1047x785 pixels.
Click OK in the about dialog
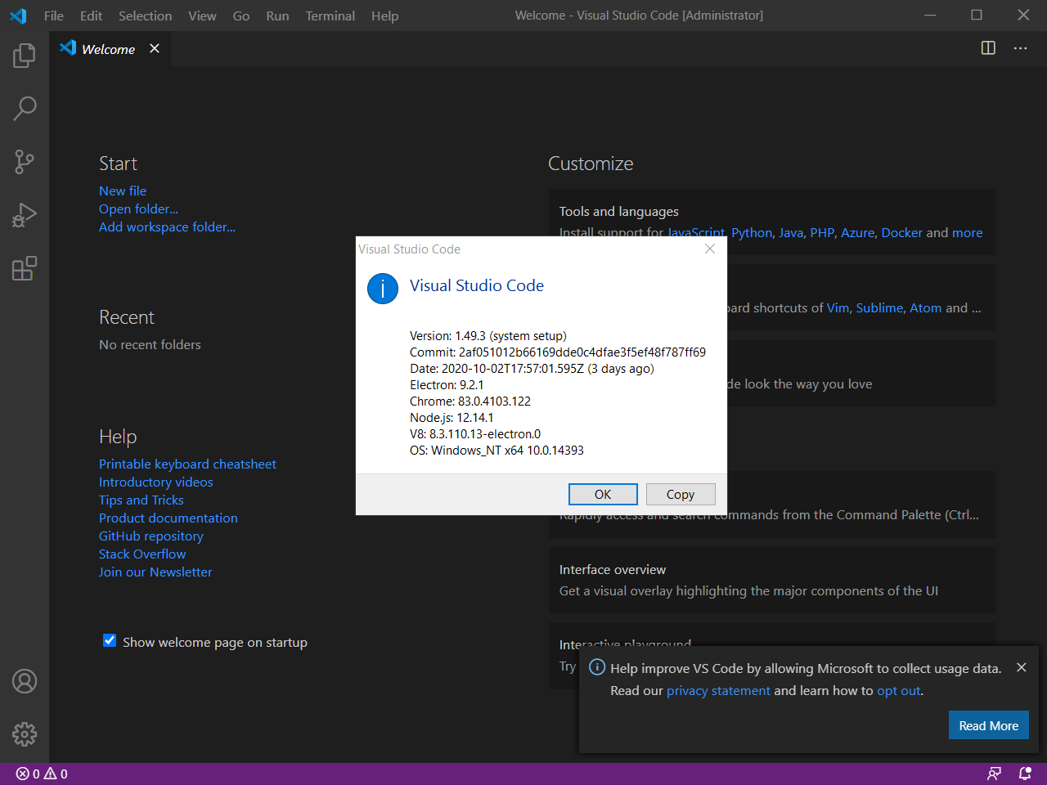pos(603,494)
